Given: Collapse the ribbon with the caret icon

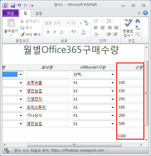Looking at the screenshot, I should coord(139,13).
